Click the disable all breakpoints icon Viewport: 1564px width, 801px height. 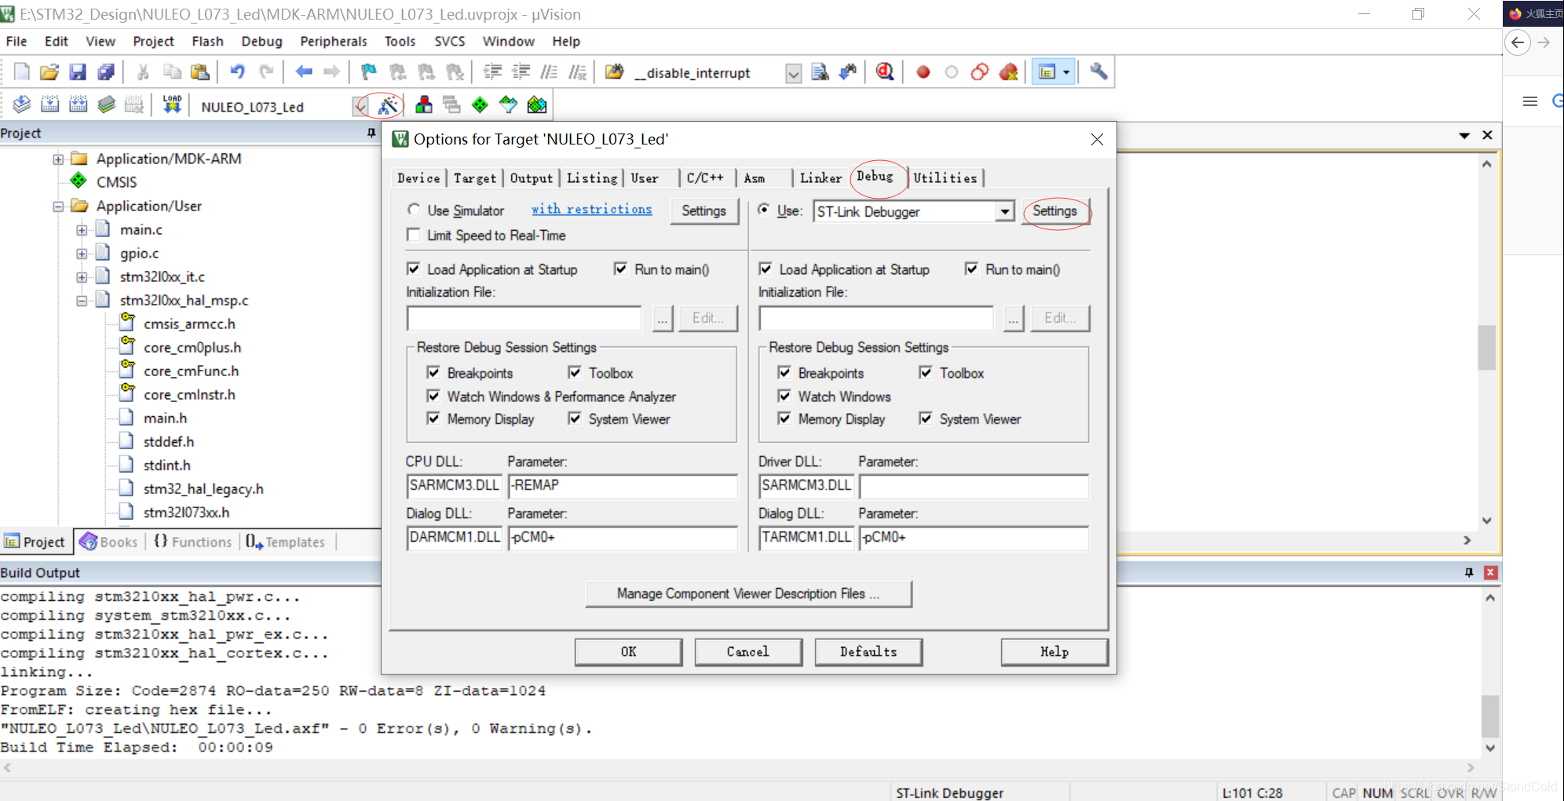[x=980, y=72]
